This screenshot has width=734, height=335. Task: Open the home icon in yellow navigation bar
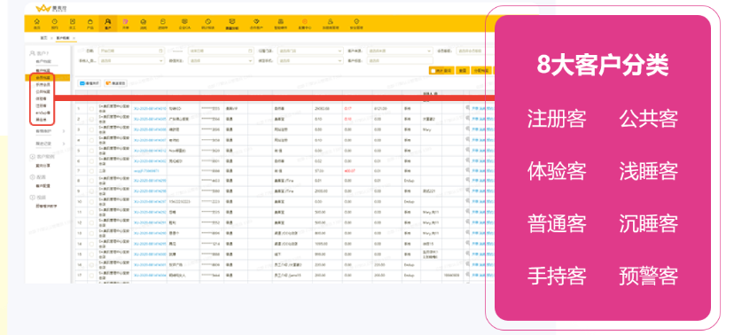[x=37, y=21]
